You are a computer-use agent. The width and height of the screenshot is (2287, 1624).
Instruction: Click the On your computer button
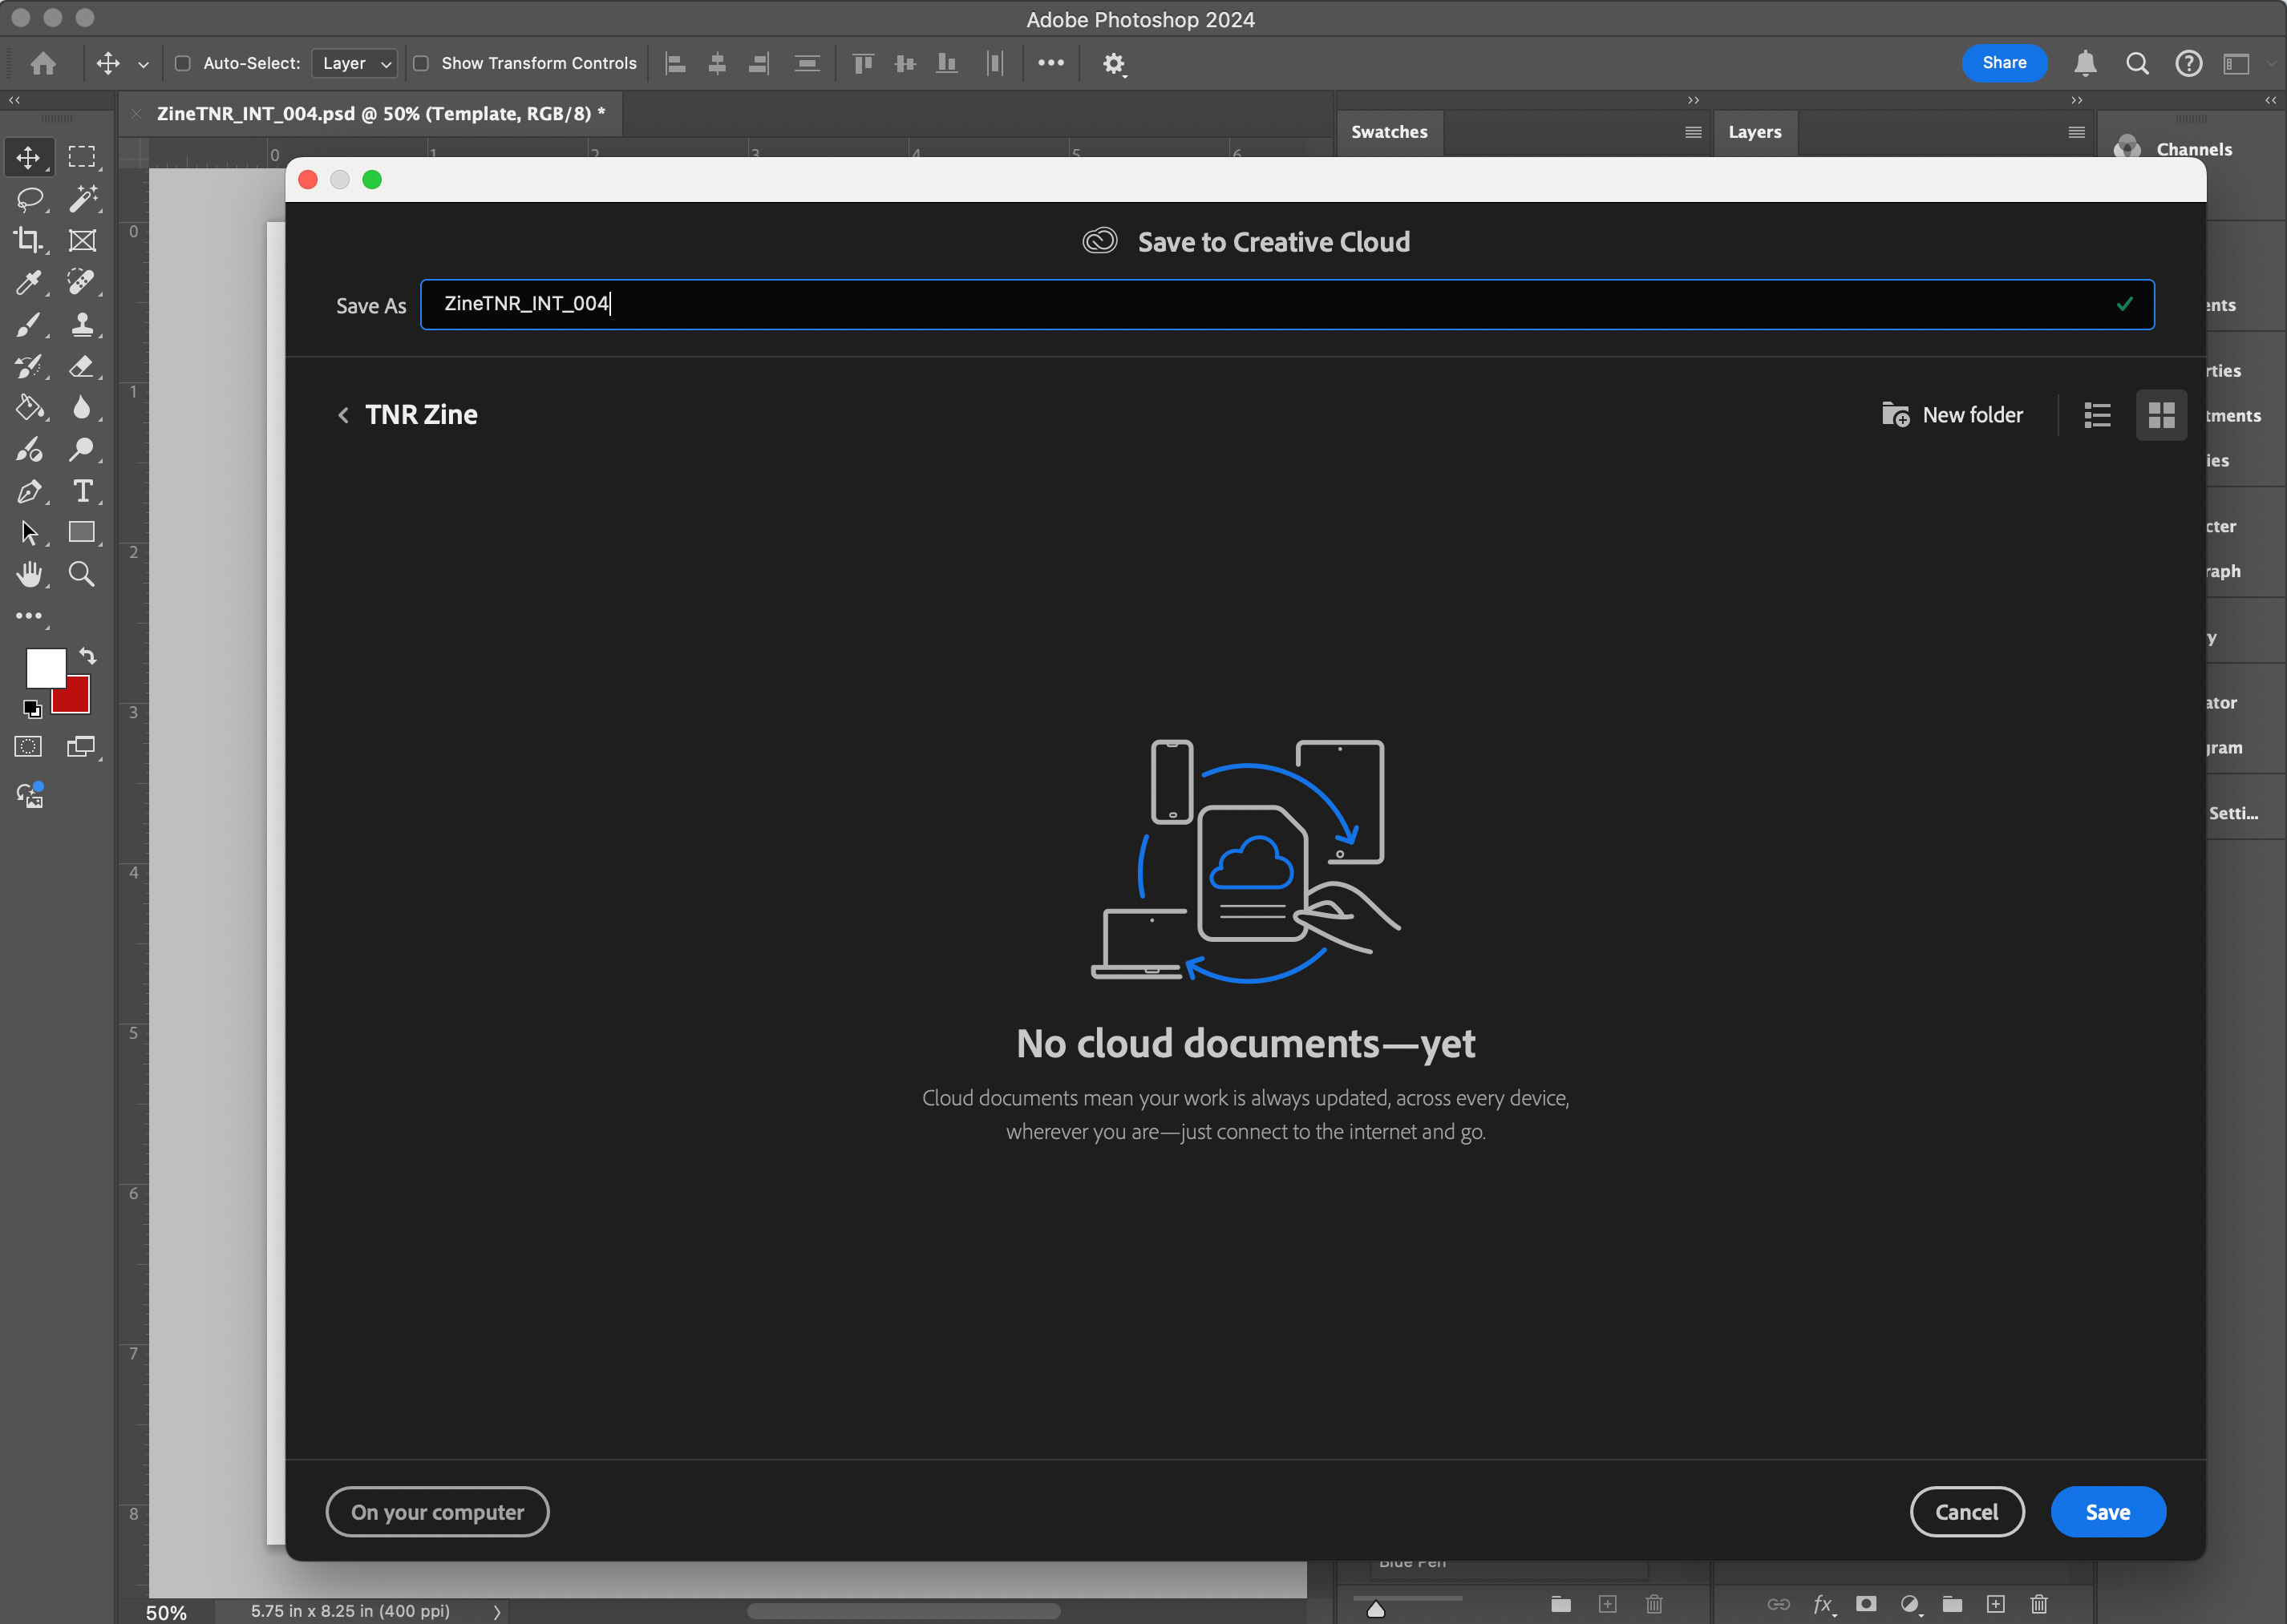(x=437, y=1511)
